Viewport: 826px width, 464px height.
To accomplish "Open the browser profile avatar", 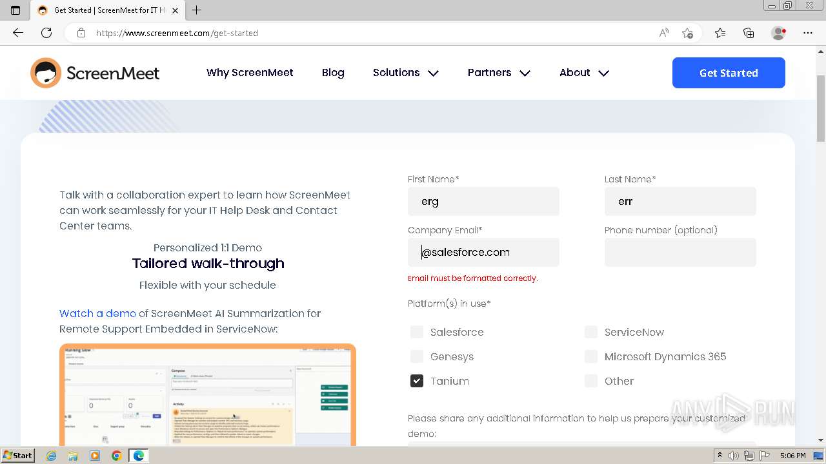I will click(778, 33).
